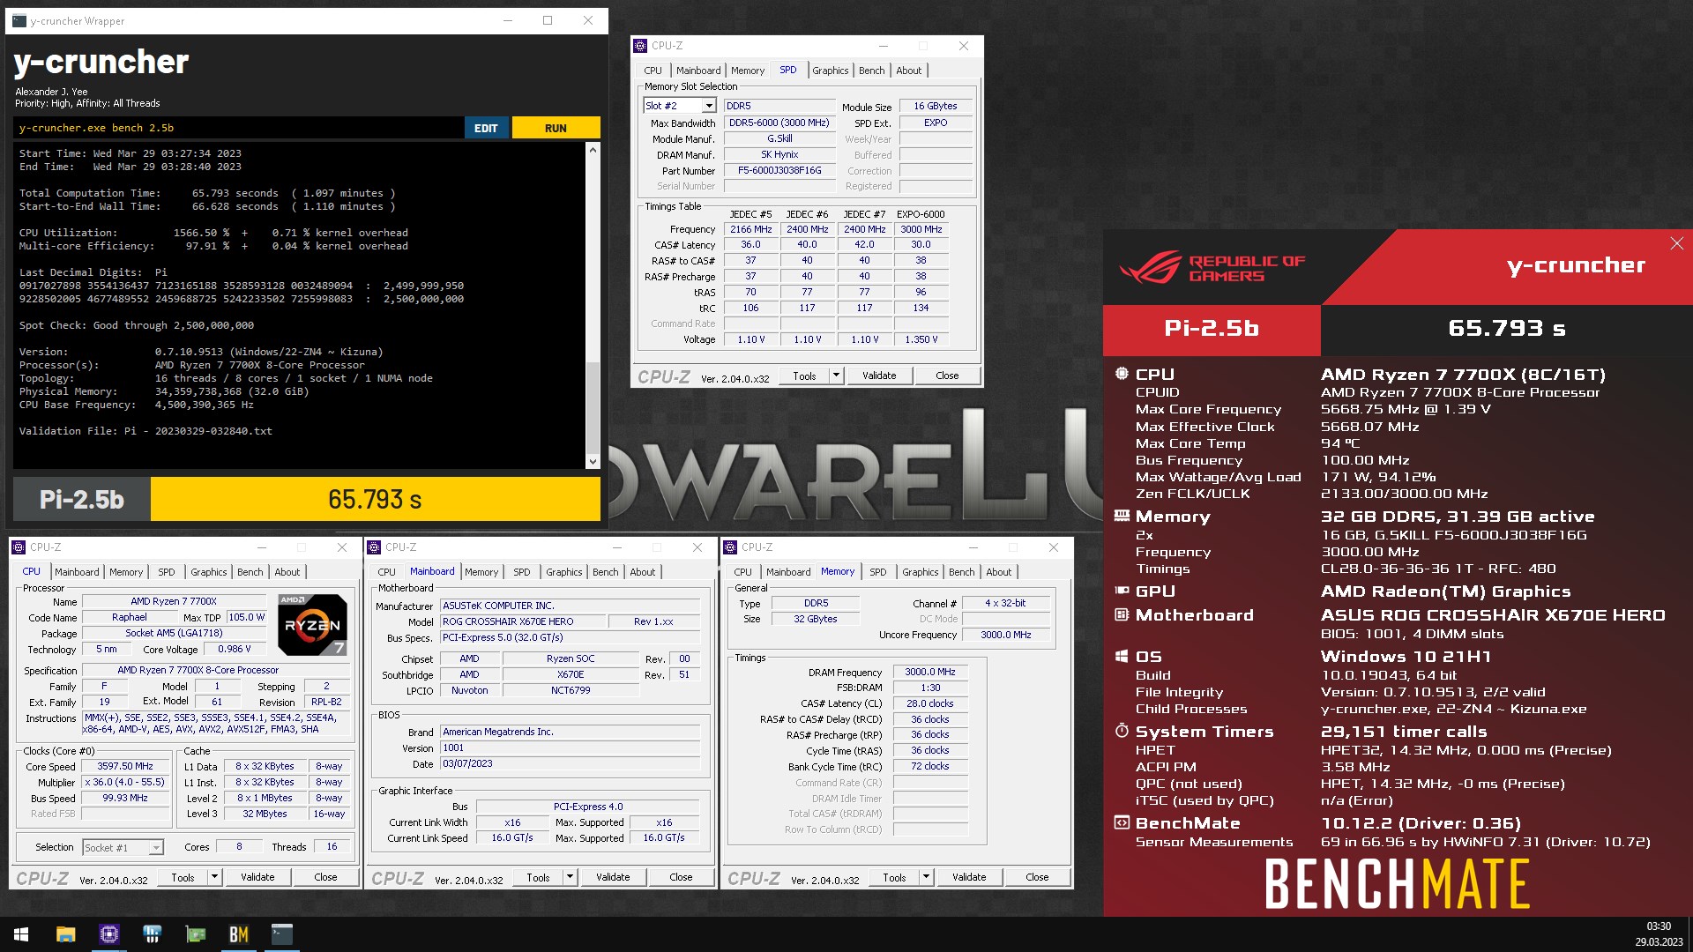1693x952 pixels.
Task: Click the Validation File line in y-cruncher output
Action: pyautogui.click(x=145, y=431)
